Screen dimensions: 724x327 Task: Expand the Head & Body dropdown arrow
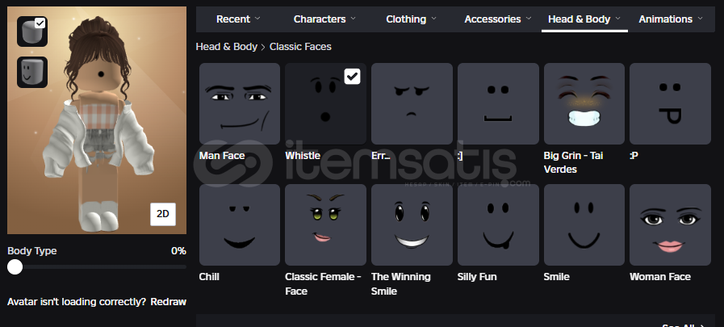pyautogui.click(x=617, y=19)
